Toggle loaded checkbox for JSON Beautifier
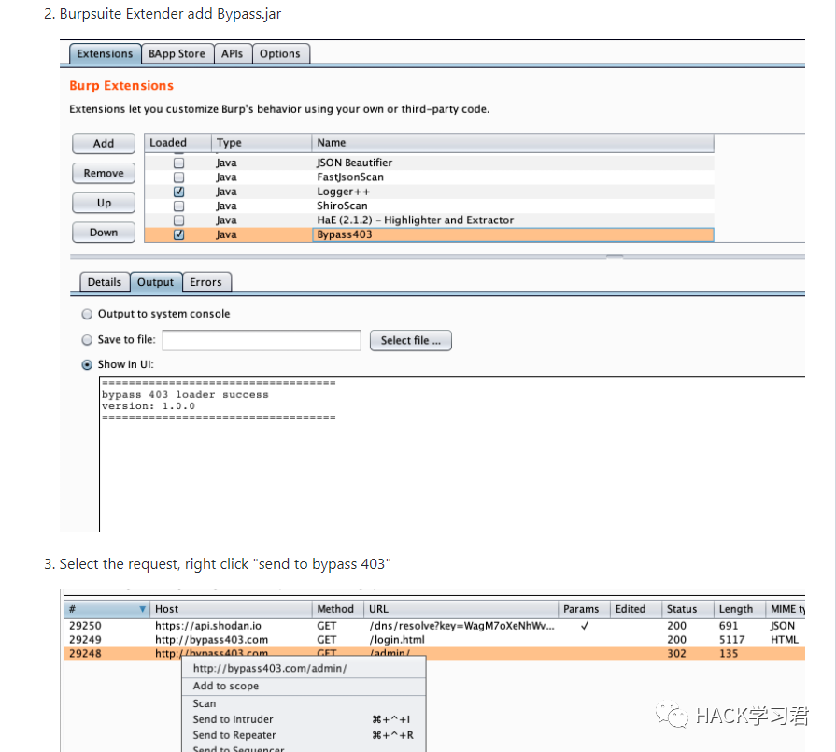The image size is (836, 752). pyautogui.click(x=179, y=163)
